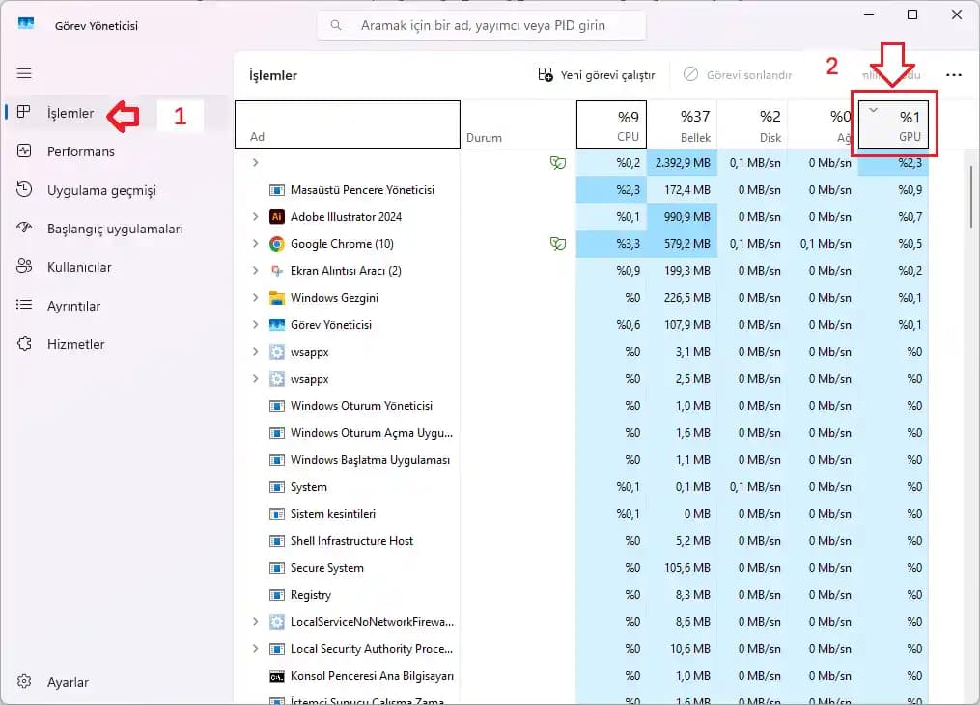The width and height of the screenshot is (980, 705).
Task: Go to Başlangıç uygulamaları page
Action: (x=115, y=230)
